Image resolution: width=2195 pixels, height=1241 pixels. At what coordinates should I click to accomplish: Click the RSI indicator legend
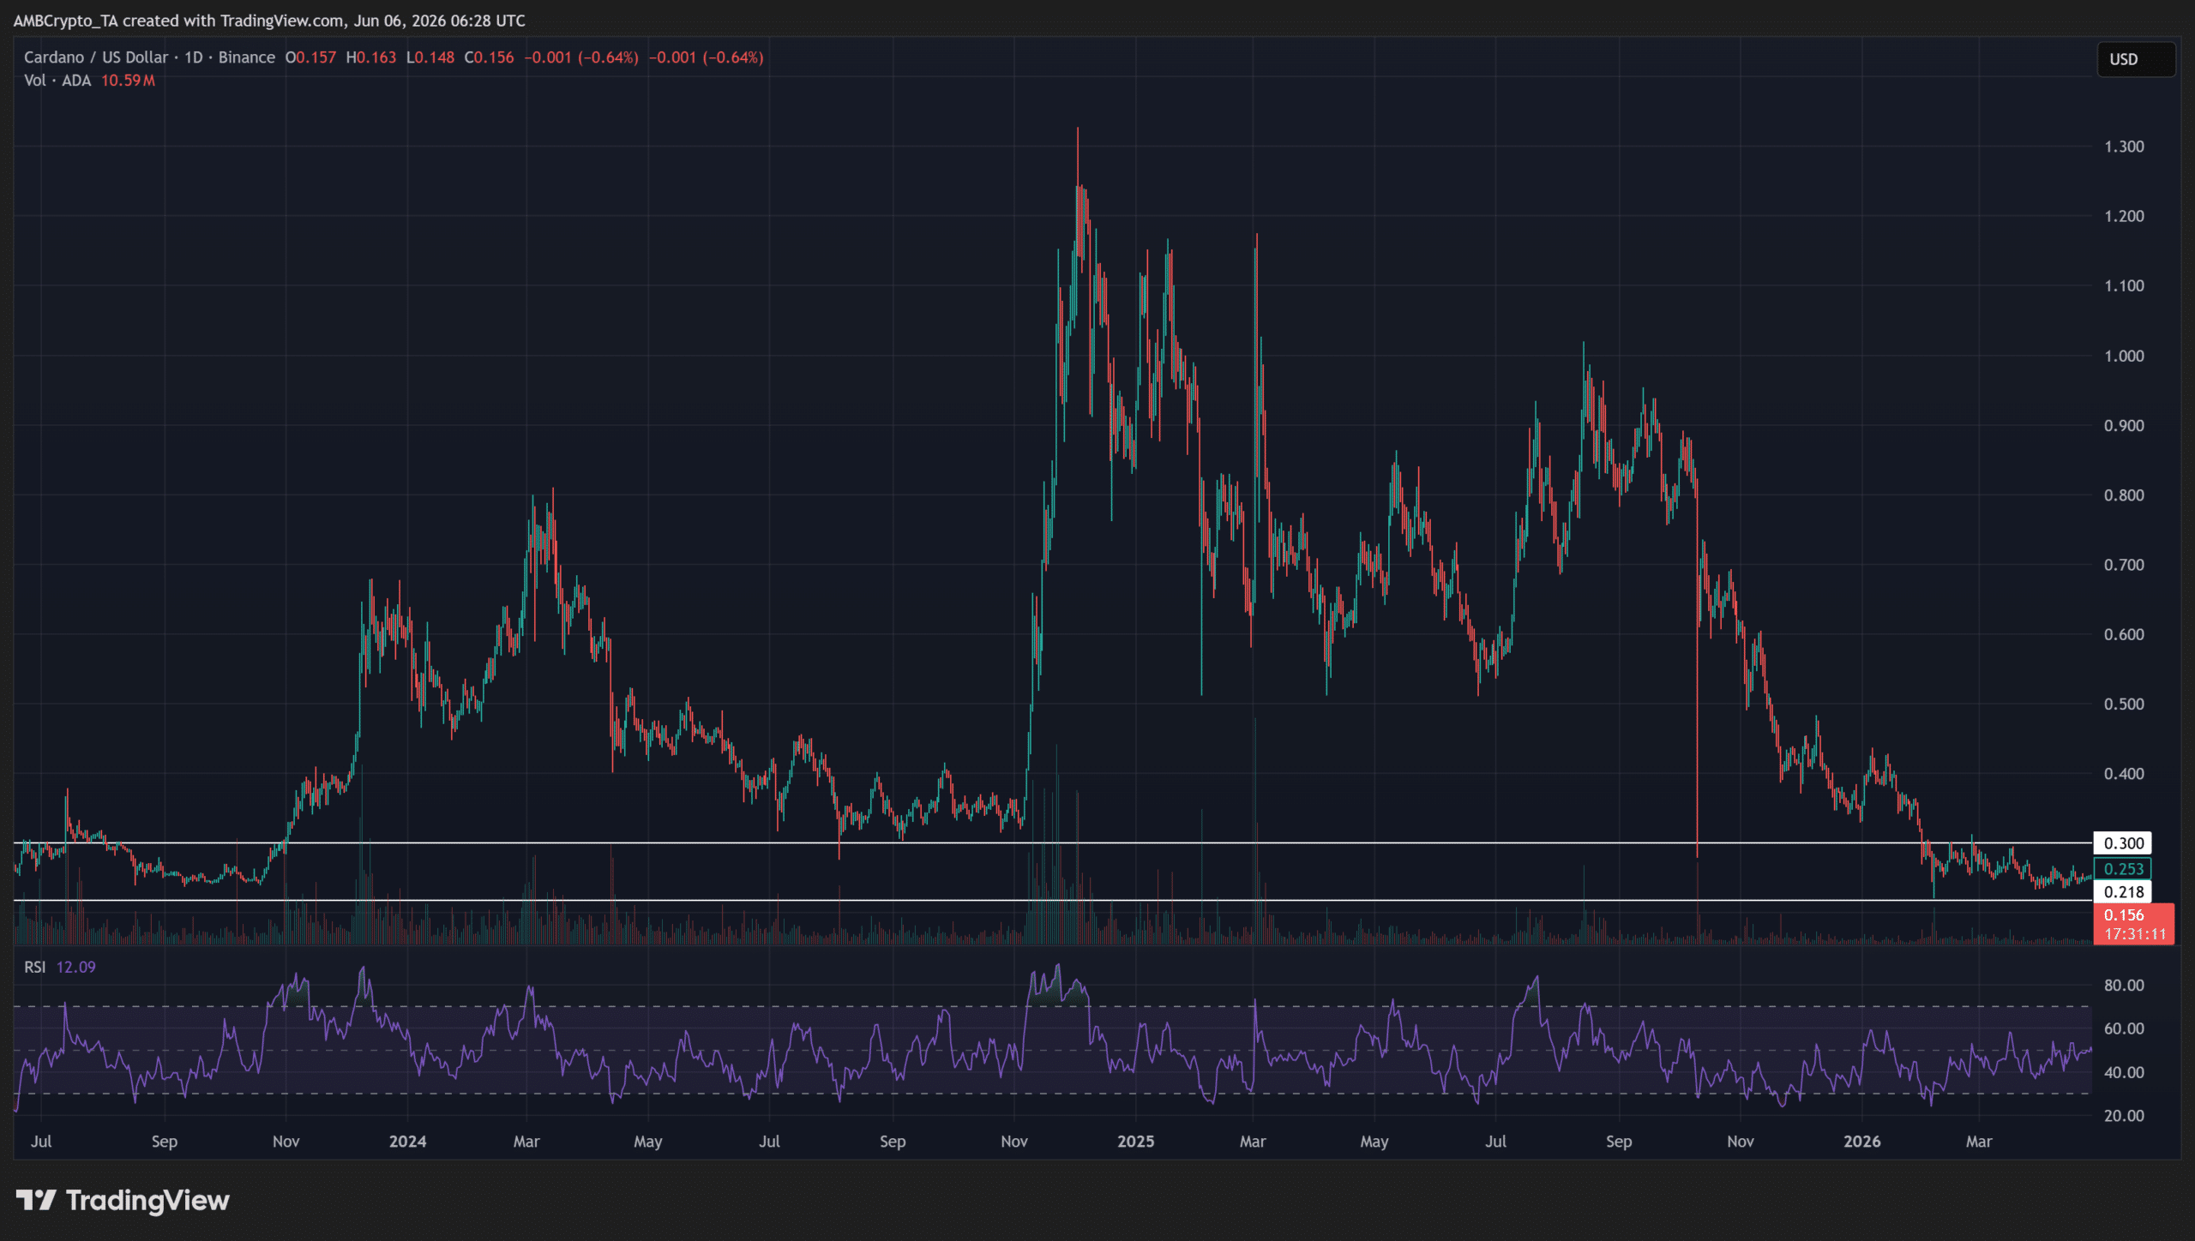coord(35,967)
